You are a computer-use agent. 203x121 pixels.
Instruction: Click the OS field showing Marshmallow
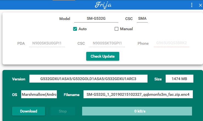39,94
